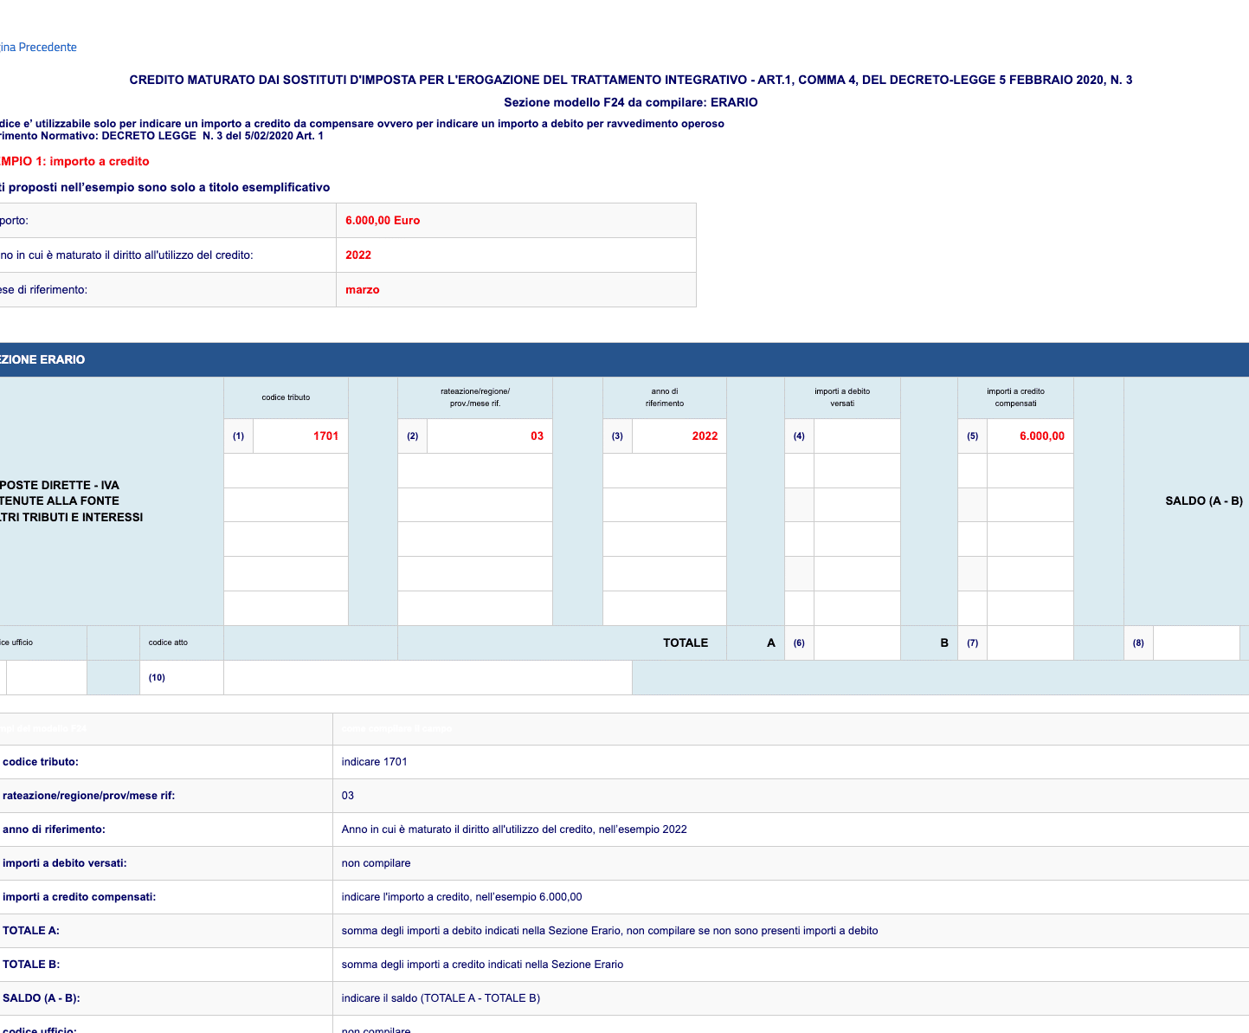Click the anno di riferimento field showing 2022
This screenshot has height=1033, width=1249.
pos(679,436)
